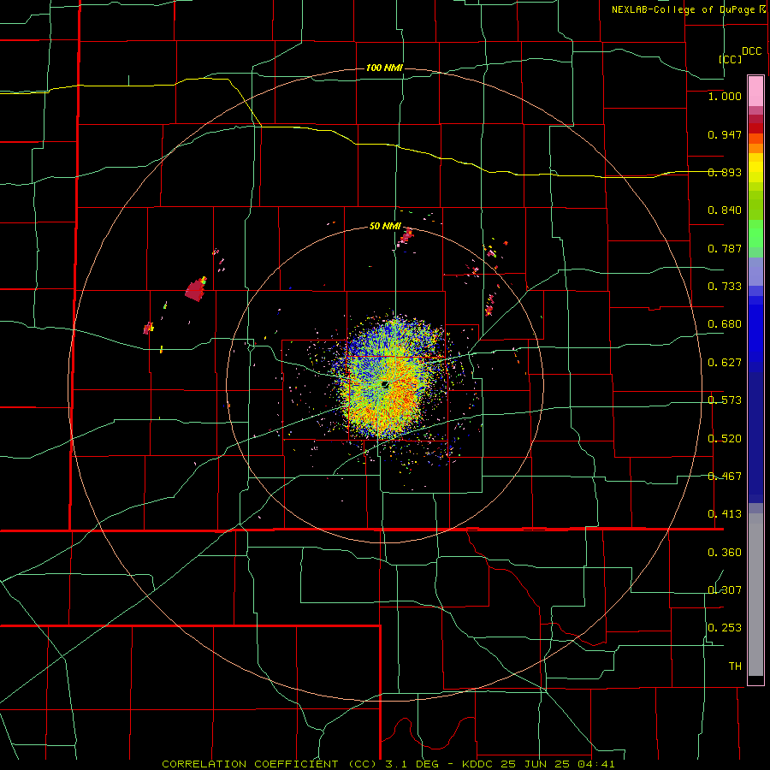This screenshot has height=770, width=770.
Task: Click the 0.520 value on color scale
Action: (x=725, y=439)
